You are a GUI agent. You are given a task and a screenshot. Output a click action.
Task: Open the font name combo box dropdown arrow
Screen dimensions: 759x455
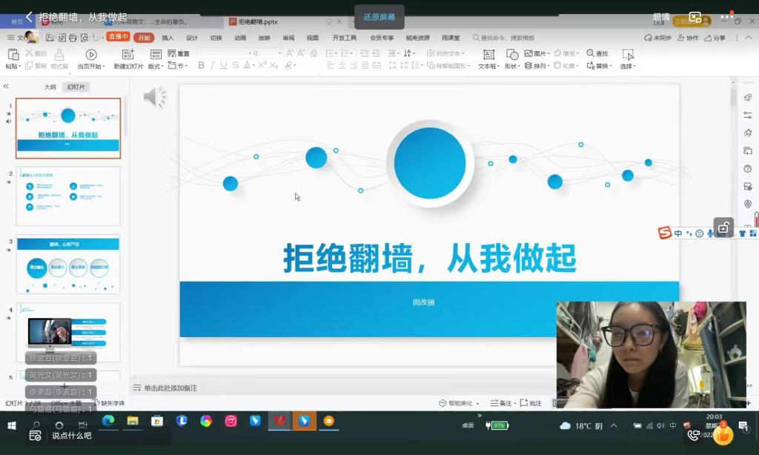250,53
